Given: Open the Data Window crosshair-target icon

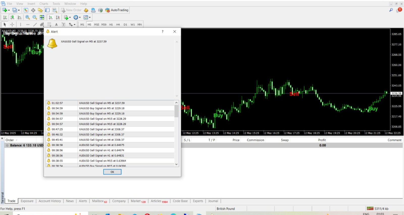Looking at the screenshot, I should [x=33, y=10].
